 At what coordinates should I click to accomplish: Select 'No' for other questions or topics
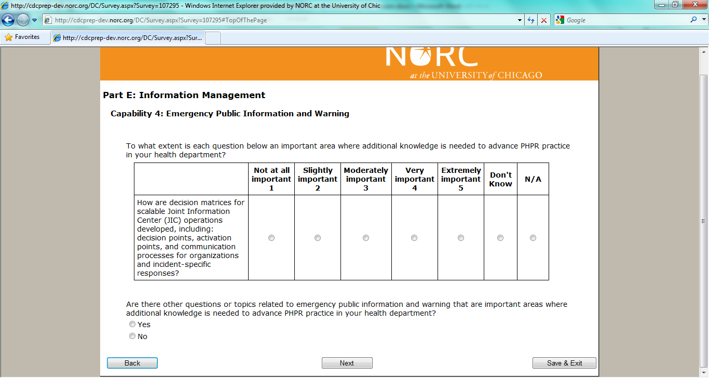132,336
